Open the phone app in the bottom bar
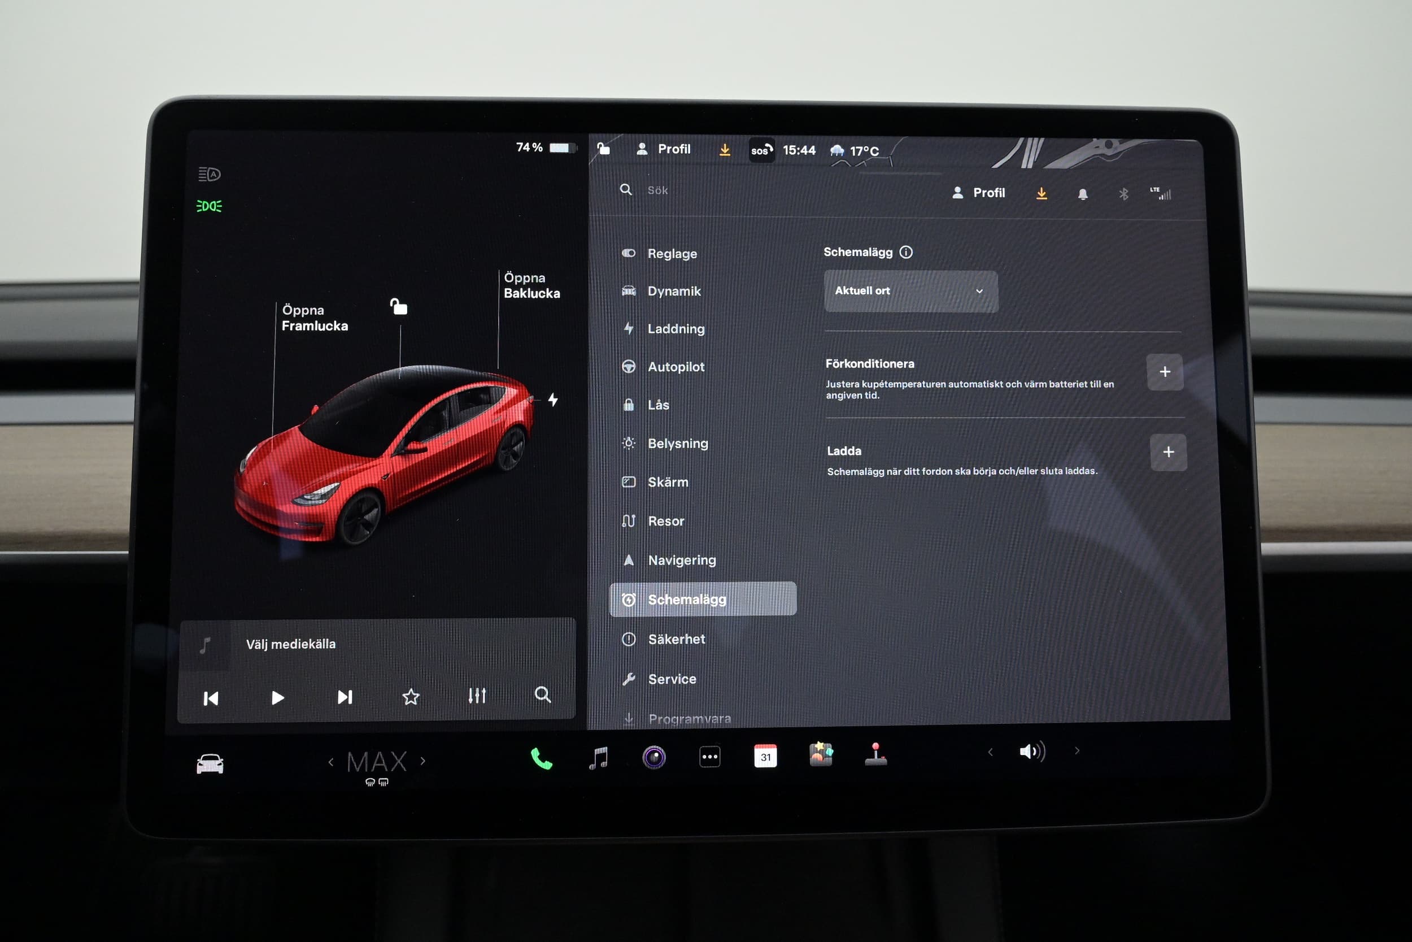 click(542, 759)
